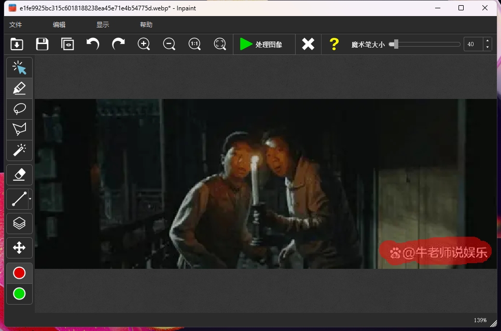Increase marker size with up arrow
501x331 pixels.
pos(488,41)
